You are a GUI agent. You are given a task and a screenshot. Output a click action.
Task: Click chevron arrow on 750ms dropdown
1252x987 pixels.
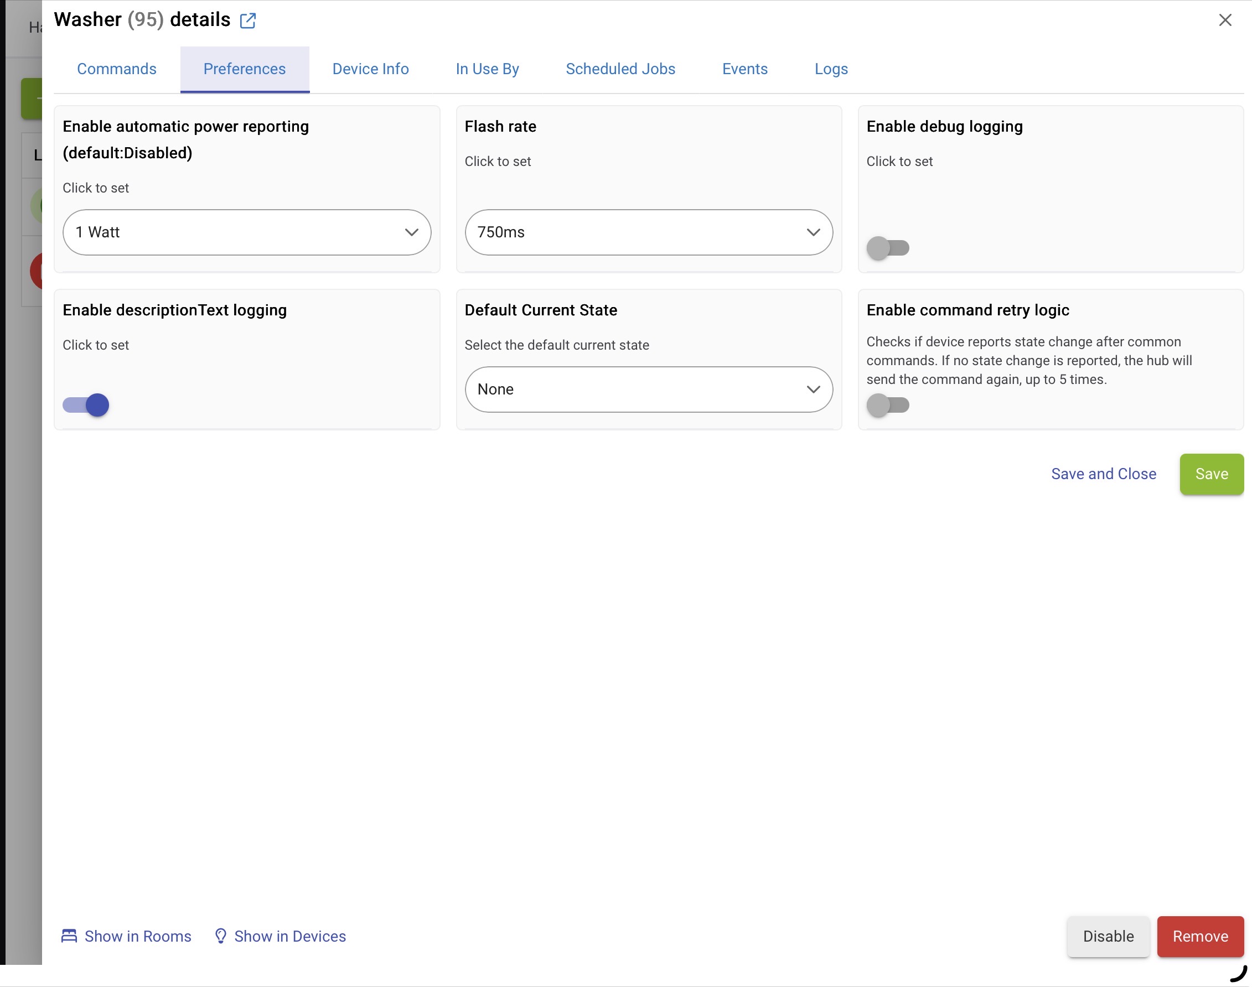813,232
